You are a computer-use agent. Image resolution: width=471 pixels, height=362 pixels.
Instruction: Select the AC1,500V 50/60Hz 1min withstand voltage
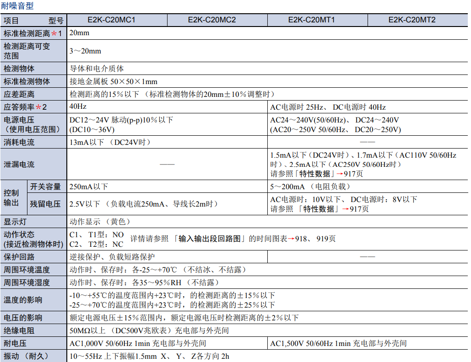click(x=339, y=343)
